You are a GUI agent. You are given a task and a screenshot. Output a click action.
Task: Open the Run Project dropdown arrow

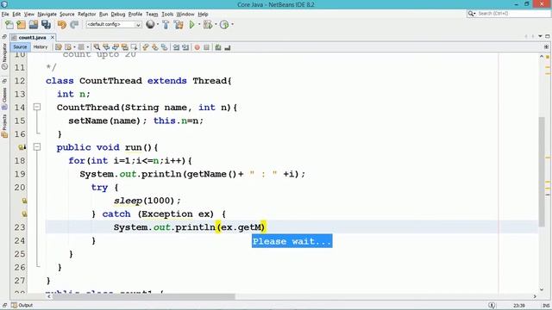[x=199, y=24]
